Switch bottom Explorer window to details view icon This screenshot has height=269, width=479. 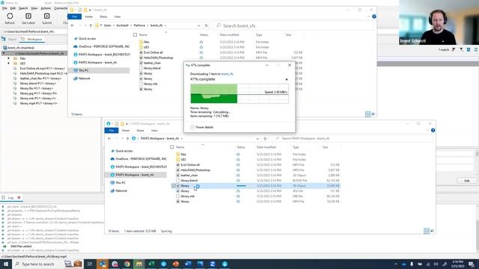pos(426,231)
